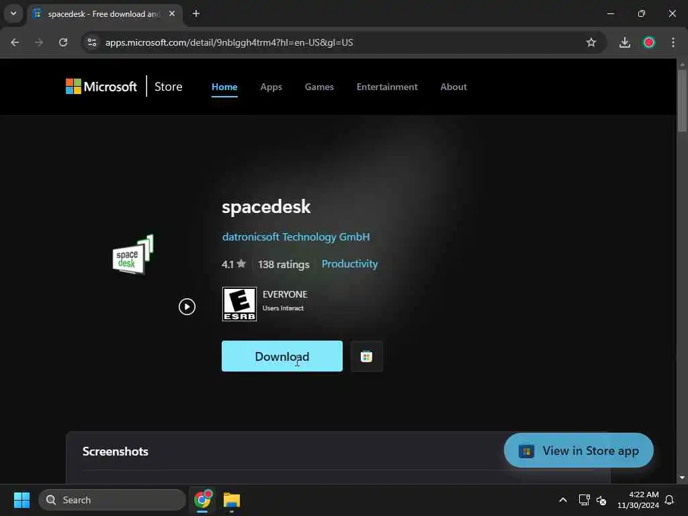Open the notification bell icon
This screenshot has width=688, height=516.
[669, 500]
